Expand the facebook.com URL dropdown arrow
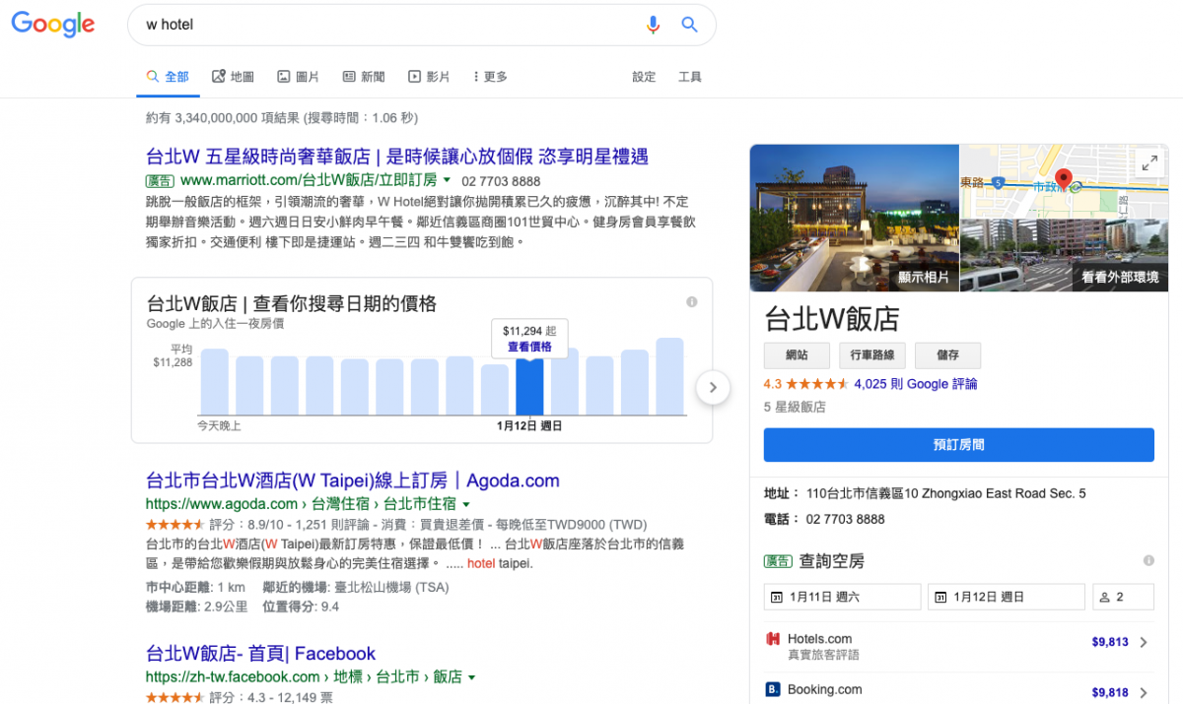 point(471,677)
